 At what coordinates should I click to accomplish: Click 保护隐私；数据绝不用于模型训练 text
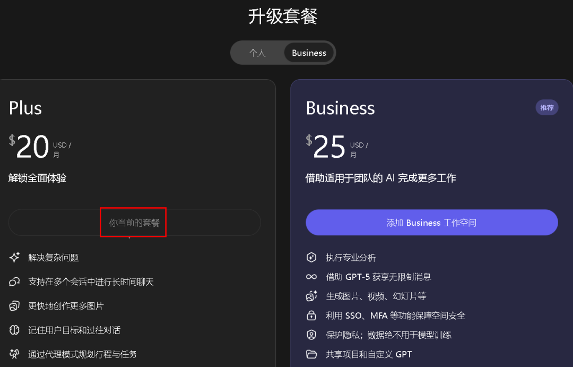pos(388,335)
